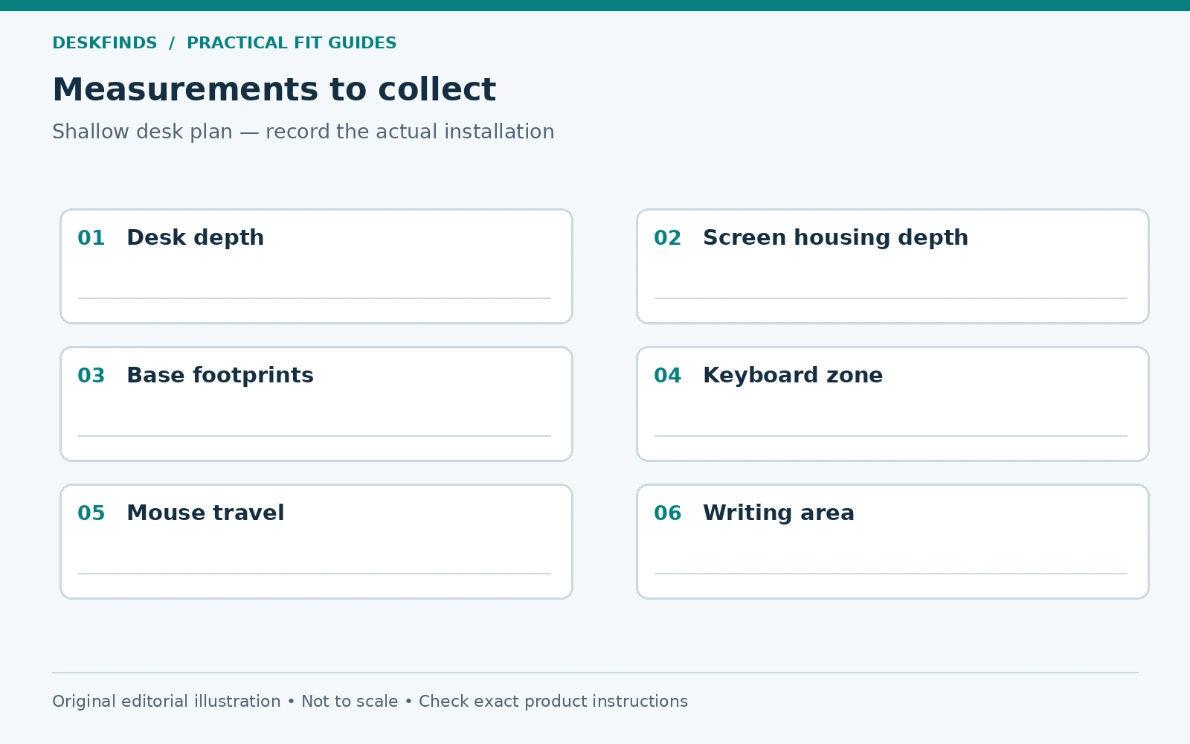
Task: Open the PRACTICAL FIT GUIDES breadcrumb
Action: (x=292, y=43)
